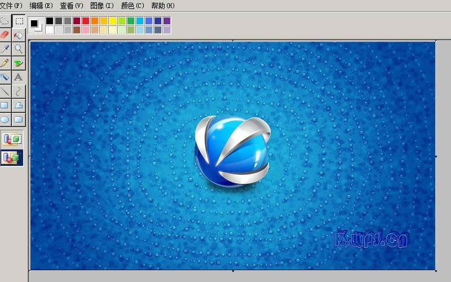
Task: Pick the straight Line tool
Action: coord(5,91)
